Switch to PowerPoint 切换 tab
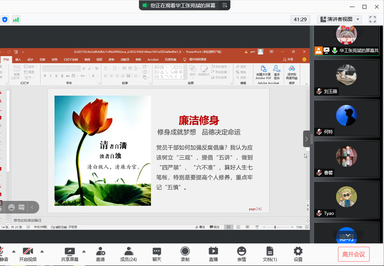384x266 pixels. pyautogui.click(x=42, y=60)
